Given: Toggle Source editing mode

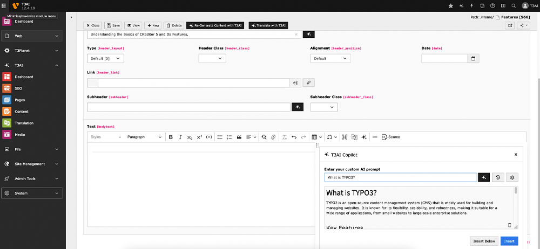Looking at the screenshot, I should (390, 137).
